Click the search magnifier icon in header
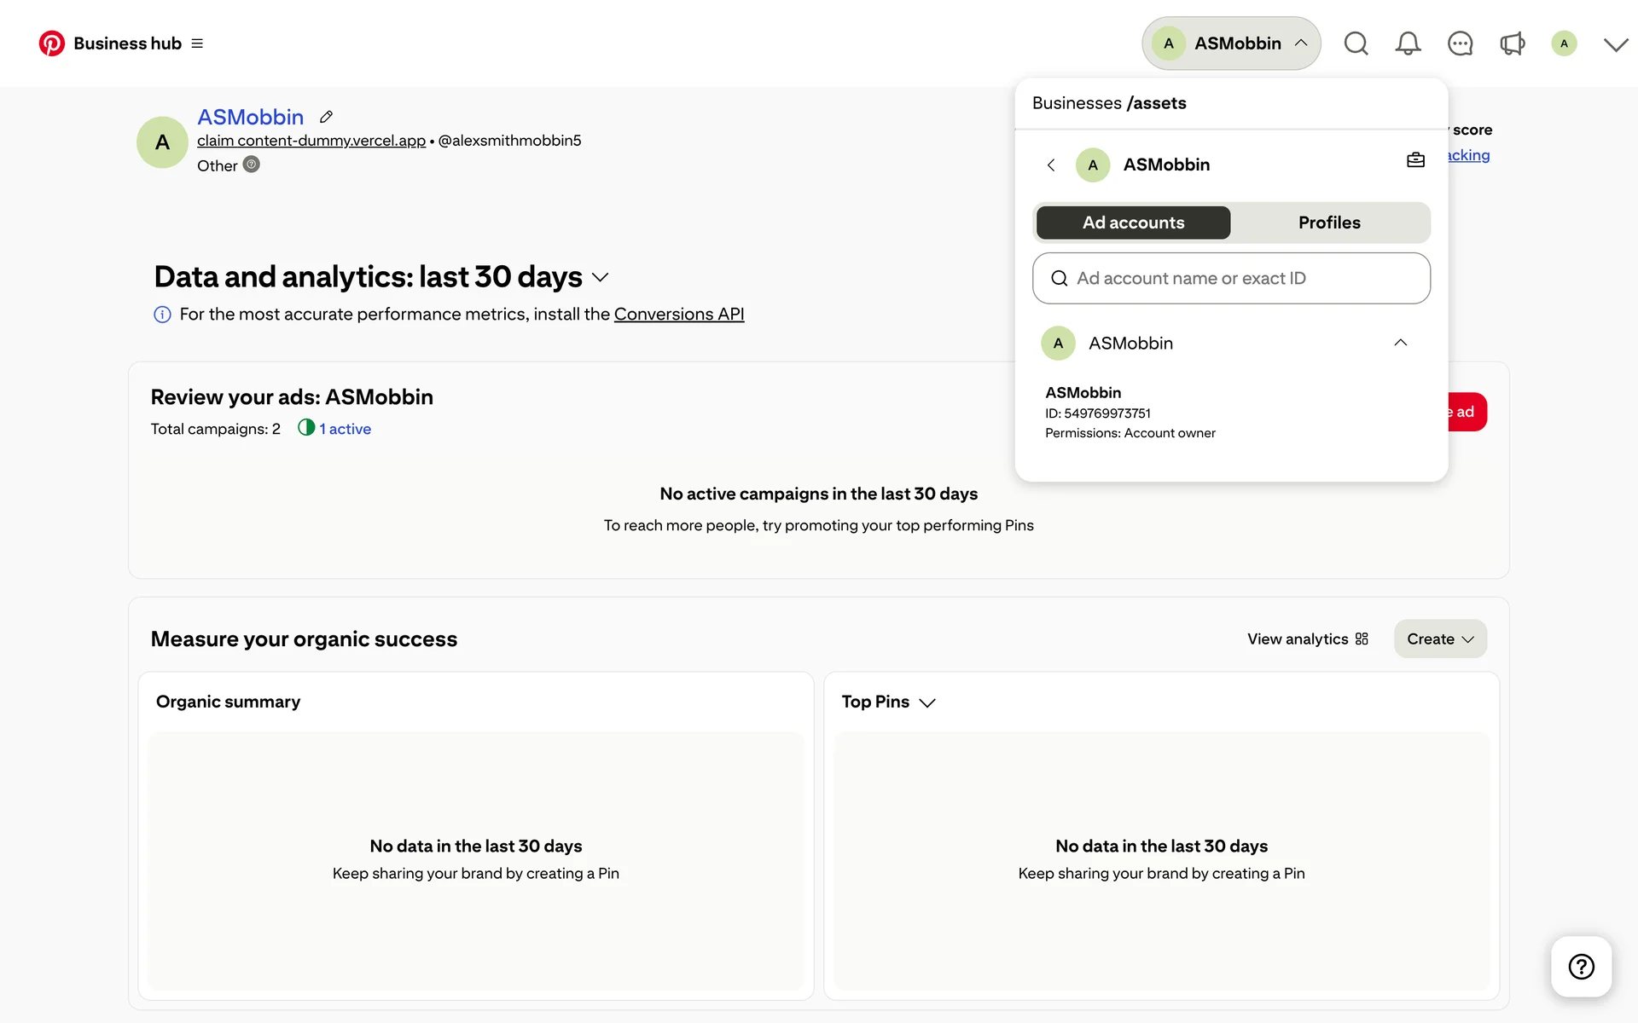Viewport: 1638px width, 1023px height. point(1356,43)
